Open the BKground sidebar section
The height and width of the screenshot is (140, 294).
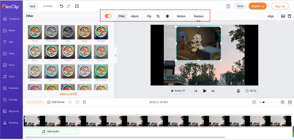click(x=11, y=111)
